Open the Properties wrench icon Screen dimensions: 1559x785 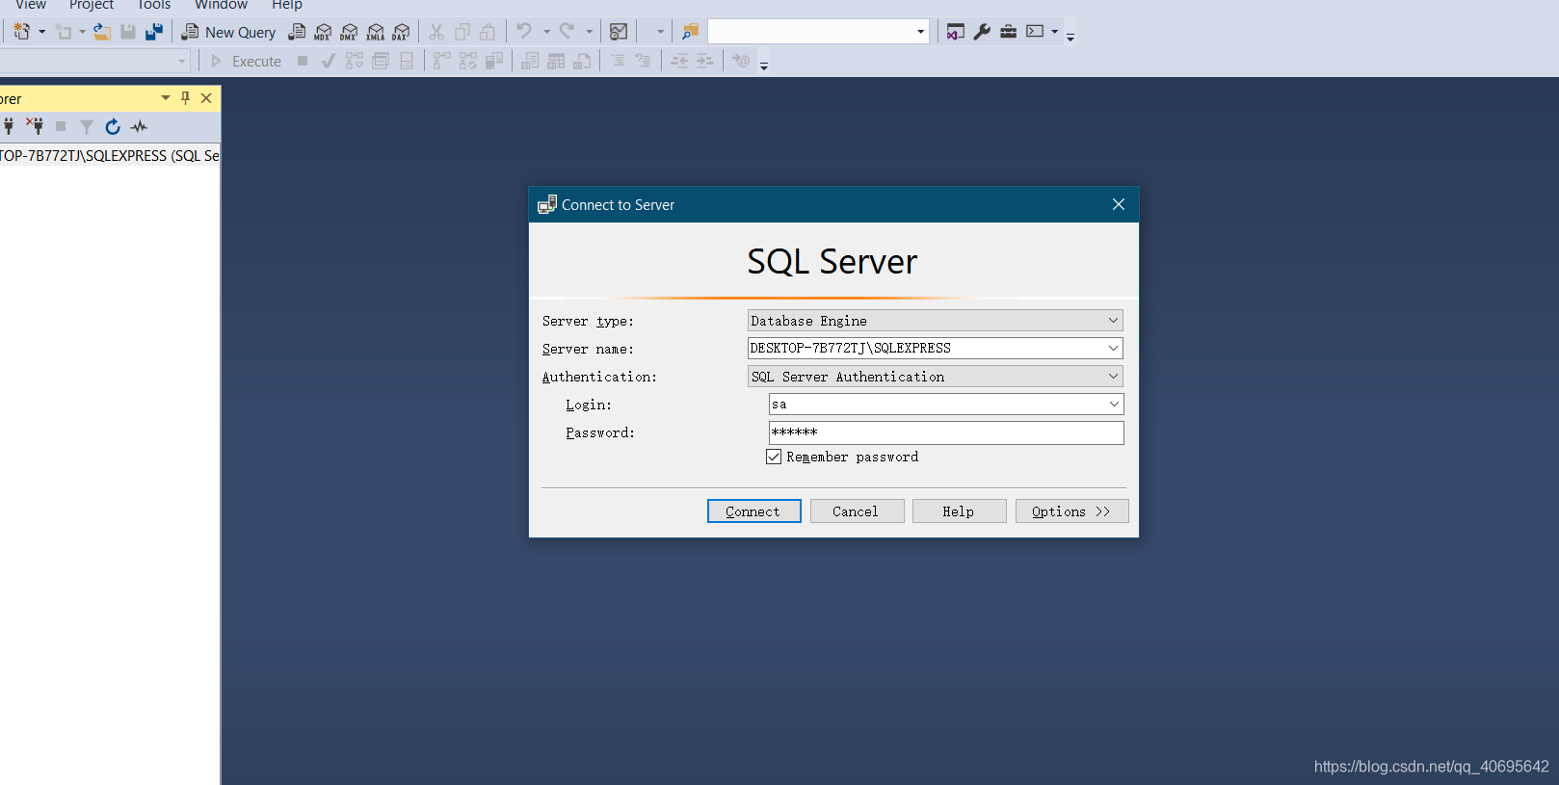982,32
